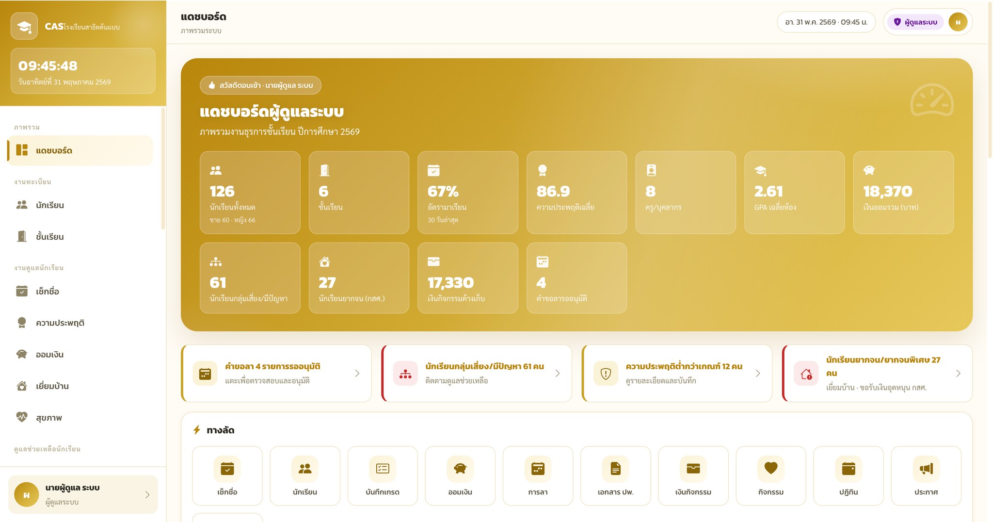Click the สุขภาพ heartbeat icon in sidebar
Image resolution: width=993 pixels, height=522 pixels.
[x=22, y=417]
